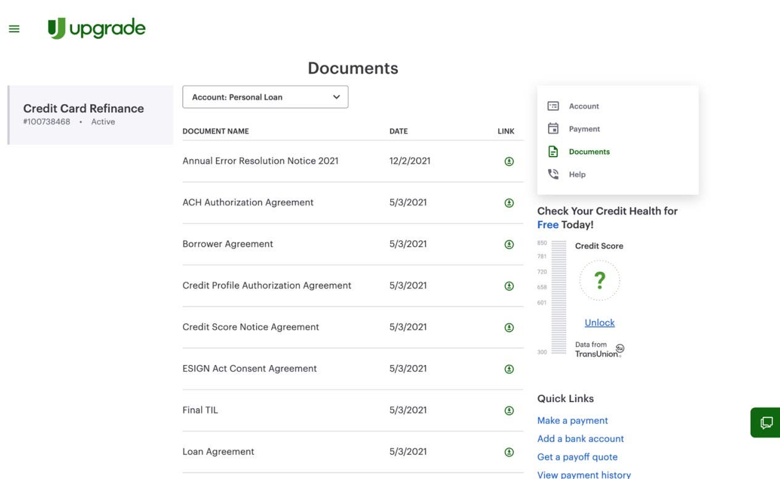The width and height of the screenshot is (780, 479).
Task: Open the live chat widget
Action: tap(766, 422)
